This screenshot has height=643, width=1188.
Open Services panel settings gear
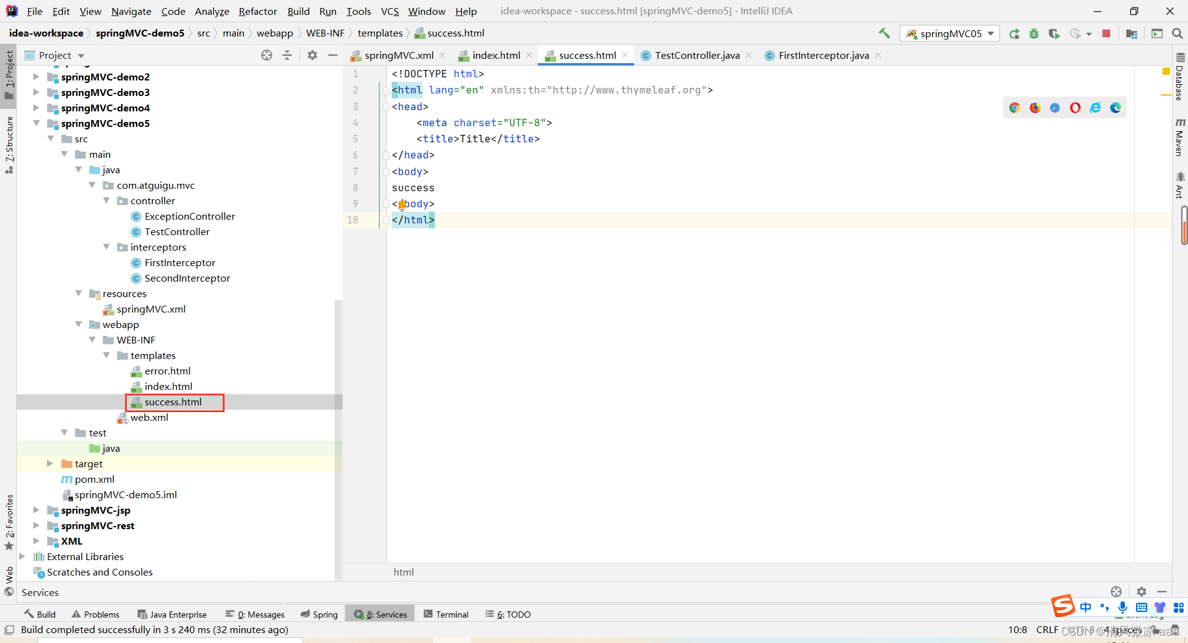1142,592
